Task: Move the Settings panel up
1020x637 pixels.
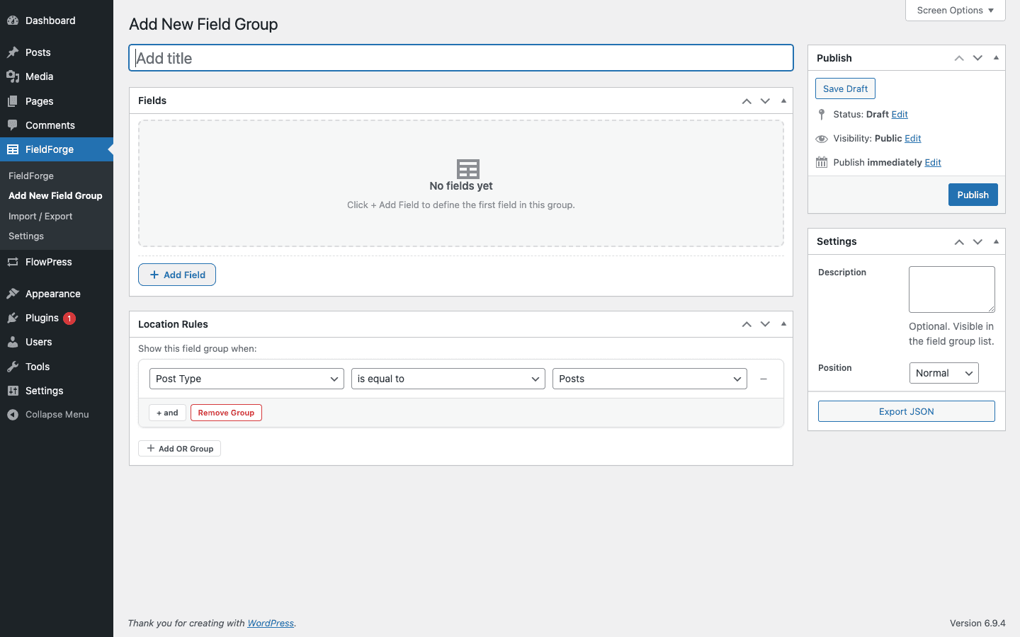Action: click(959, 241)
